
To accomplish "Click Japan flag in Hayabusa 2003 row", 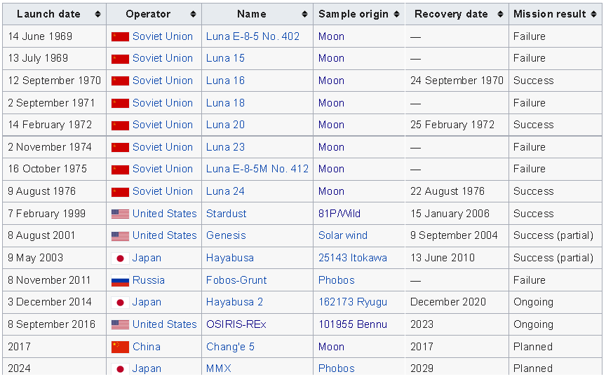I will (120, 259).
